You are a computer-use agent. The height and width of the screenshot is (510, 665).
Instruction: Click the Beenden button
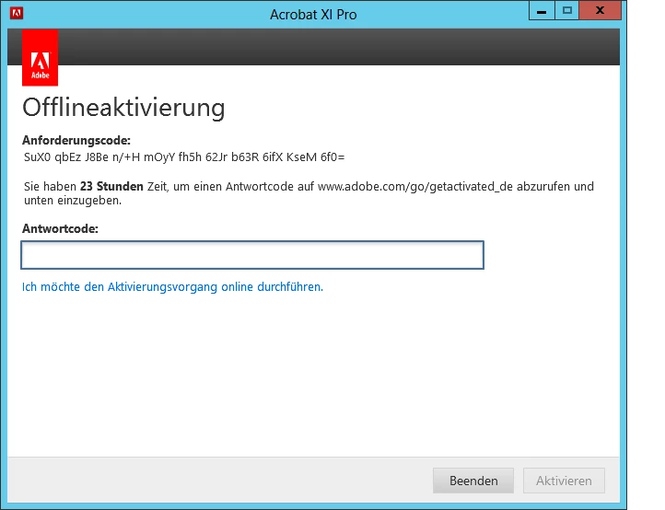(473, 481)
